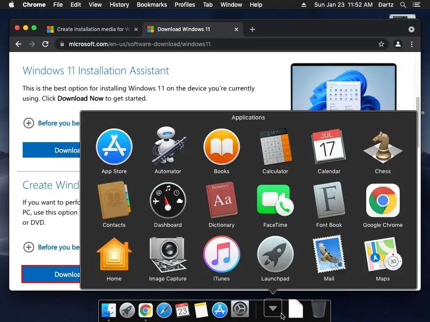Launch FaceTime from Applications stack
This screenshot has height=322, width=430.
coord(275,200)
